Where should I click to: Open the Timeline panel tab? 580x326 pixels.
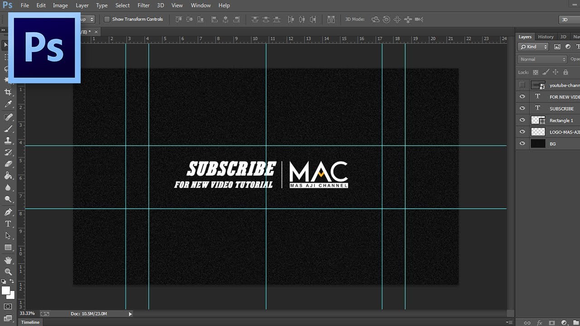click(30, 322)
